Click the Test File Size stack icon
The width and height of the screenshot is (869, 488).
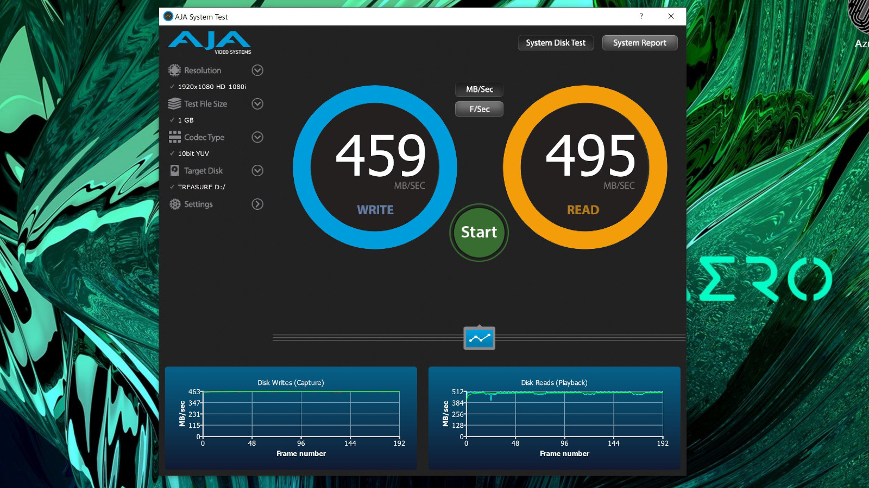click(x=174, y=104)
